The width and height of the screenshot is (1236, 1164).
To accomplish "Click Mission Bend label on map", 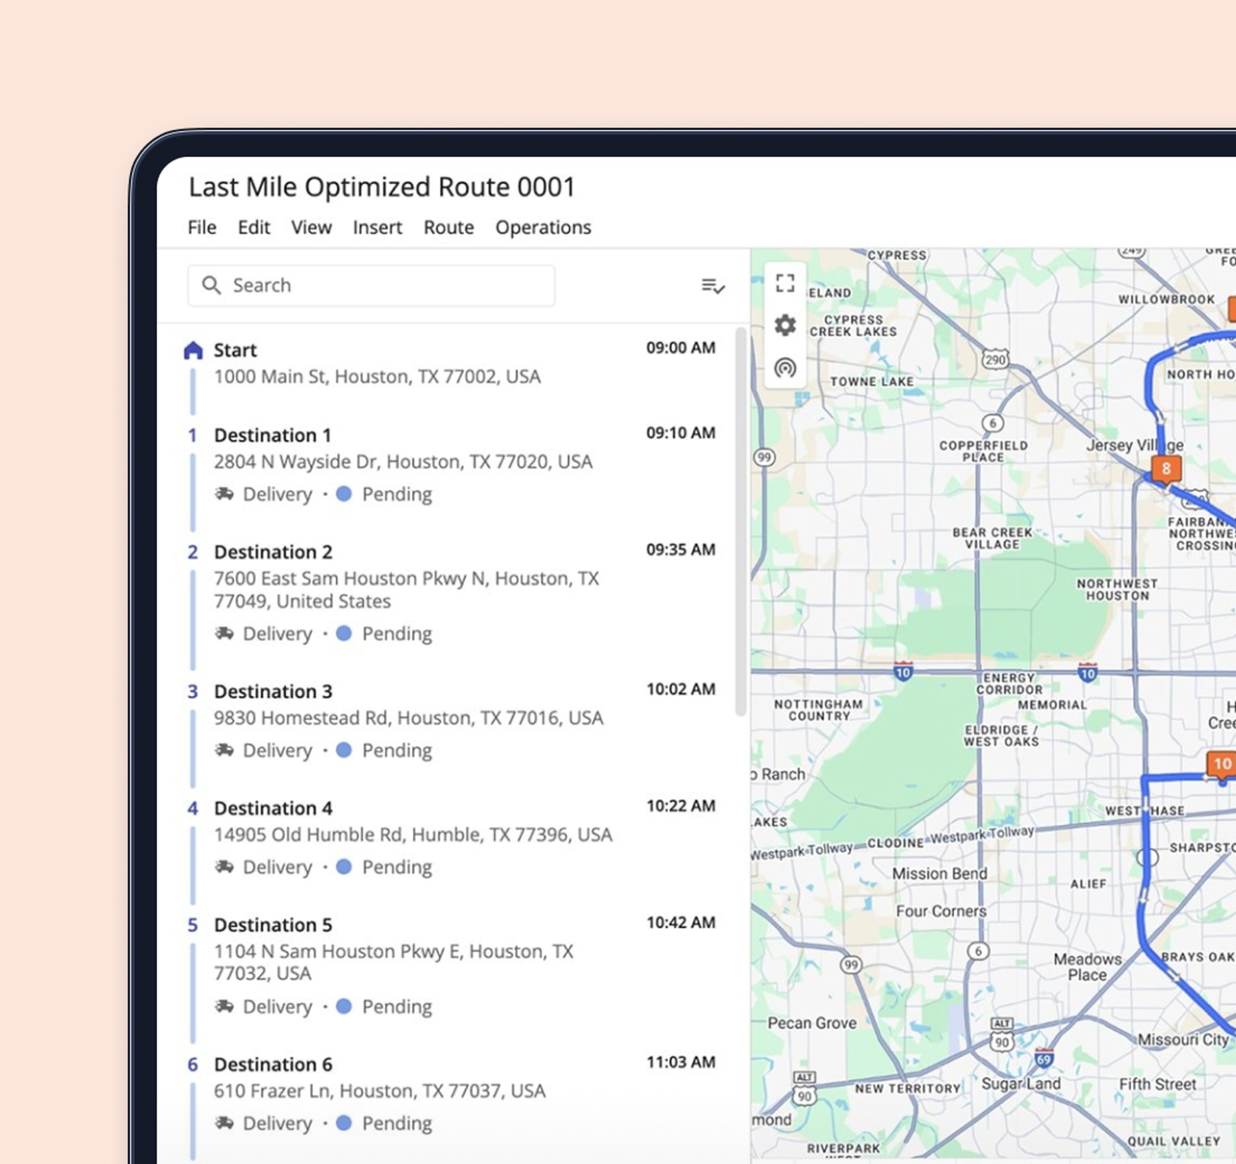I will (x=940, y=874).
